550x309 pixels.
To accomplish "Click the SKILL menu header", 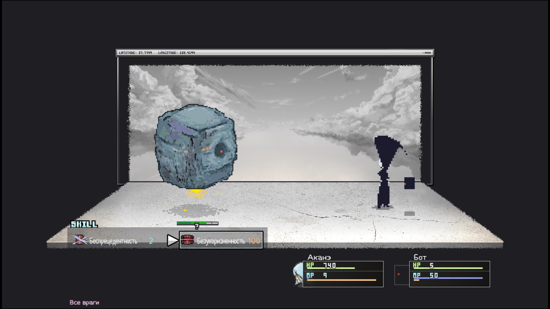I will point(84,224).
